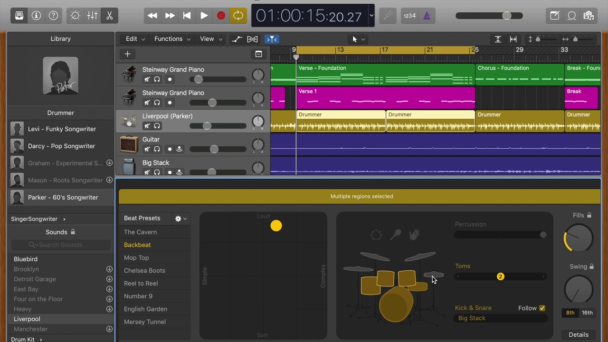Open the Details button
The width and height of the screenshot is (608, 342).
579,335
